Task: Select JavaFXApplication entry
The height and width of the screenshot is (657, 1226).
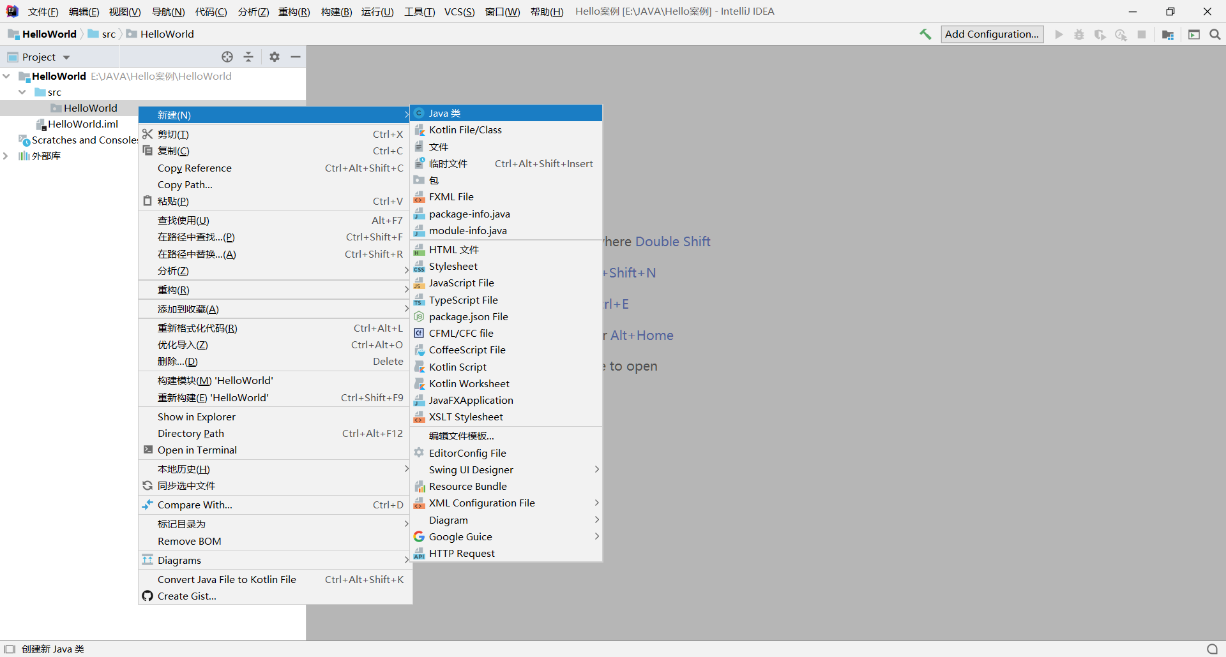Action: click(x=506, y=400)
